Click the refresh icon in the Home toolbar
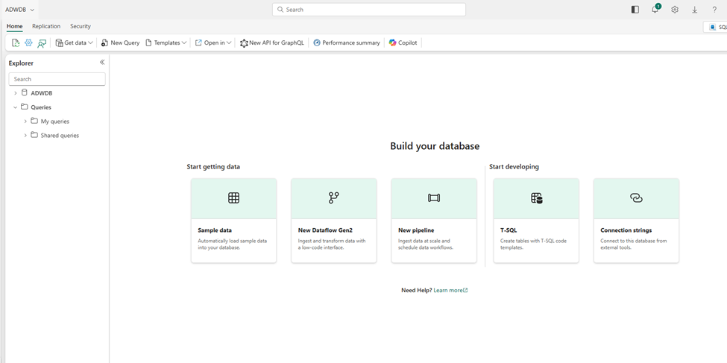Image resolution: width=727 pixels, height=363 pixels. pos(16,43)
